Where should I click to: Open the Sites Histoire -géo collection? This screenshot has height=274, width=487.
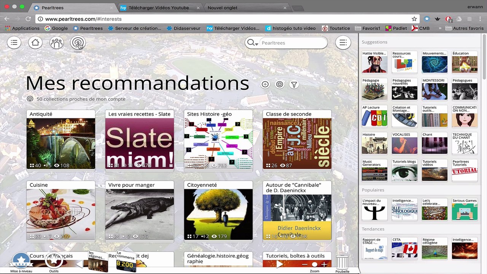(218, 140)
